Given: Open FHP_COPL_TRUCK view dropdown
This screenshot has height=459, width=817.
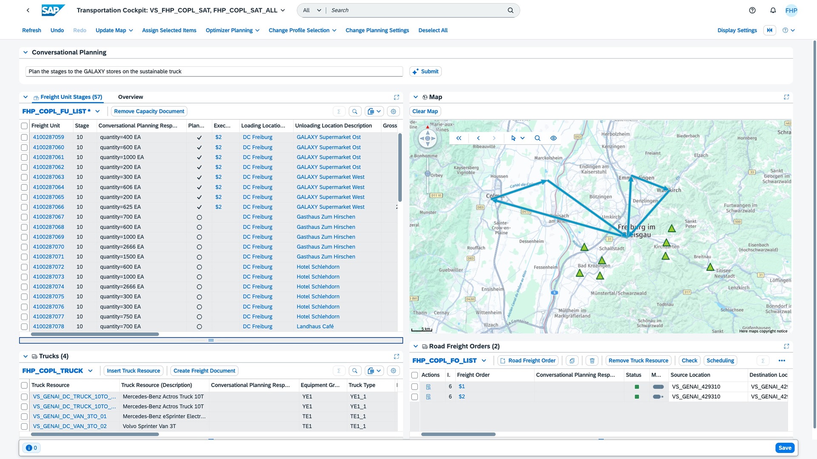Looking at the screenshot, I should click(90, 371).
